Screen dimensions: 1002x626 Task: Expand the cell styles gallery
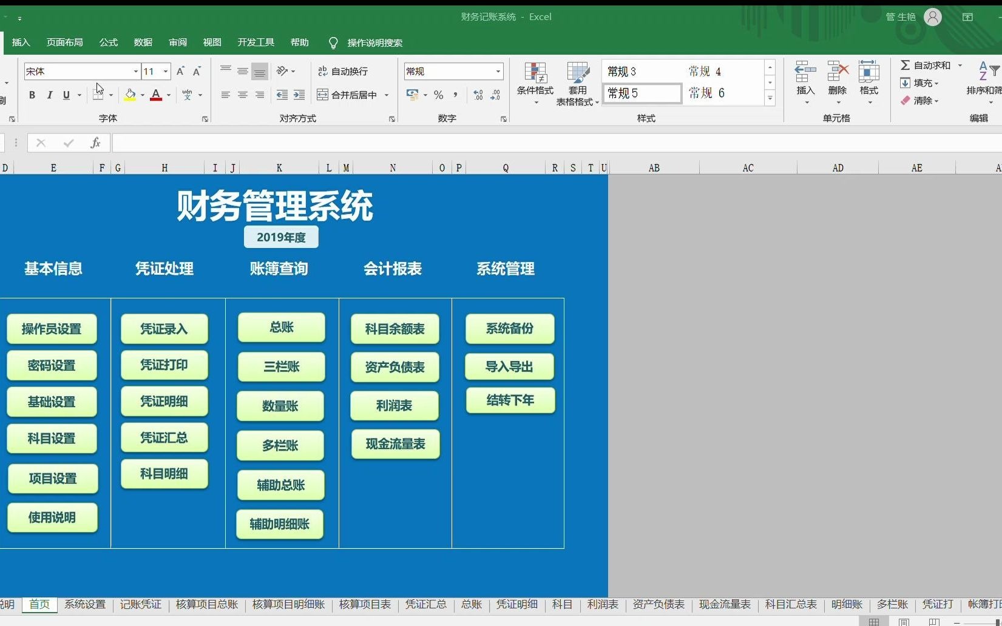click(770, 98)
